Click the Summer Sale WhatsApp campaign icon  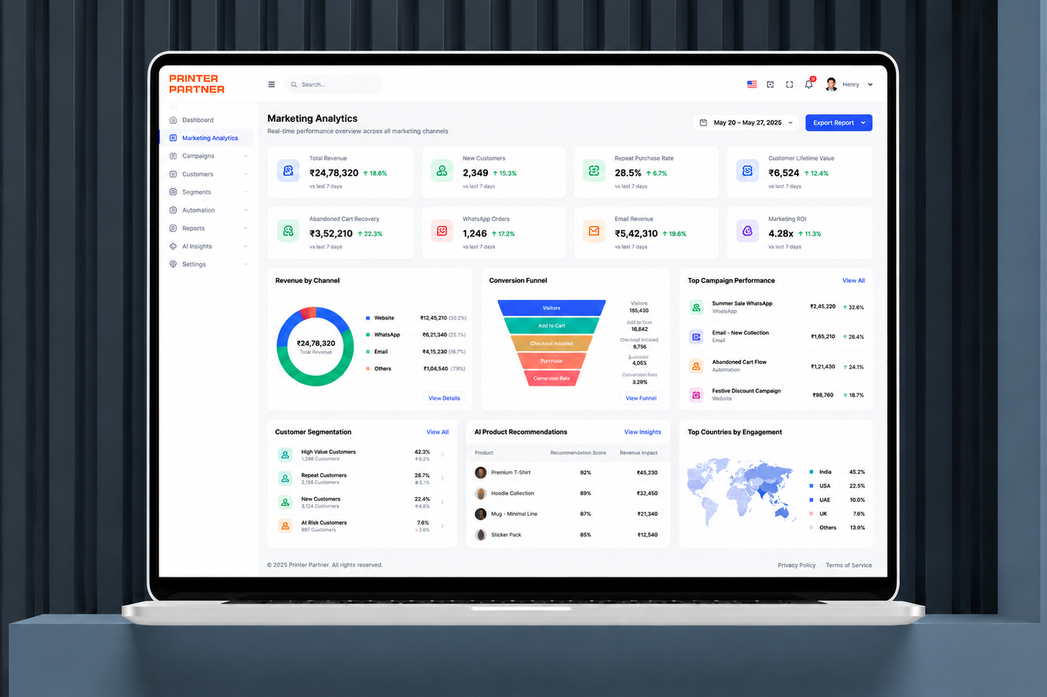696,307
